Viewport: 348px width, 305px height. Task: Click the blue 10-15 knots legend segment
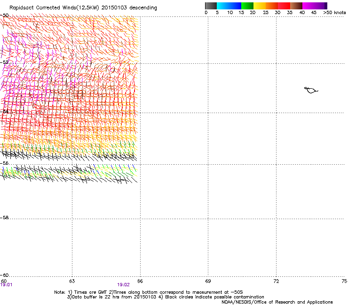click(235, 6)
